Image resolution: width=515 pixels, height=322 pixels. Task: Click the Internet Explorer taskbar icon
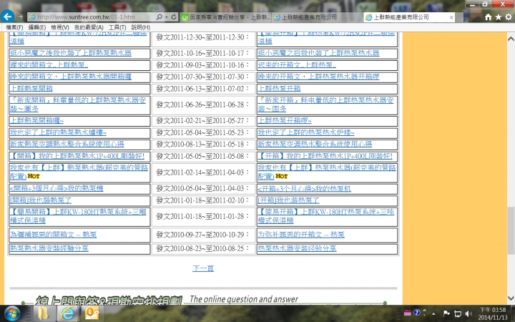point(67,313)
